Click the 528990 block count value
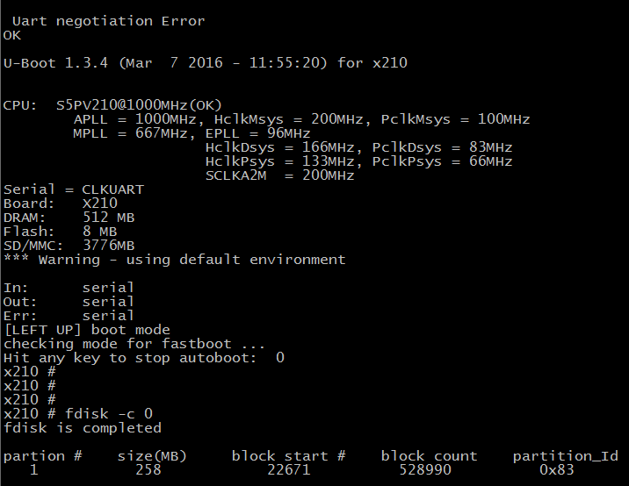This screenshot has height=486, width=629. point(424,470)
